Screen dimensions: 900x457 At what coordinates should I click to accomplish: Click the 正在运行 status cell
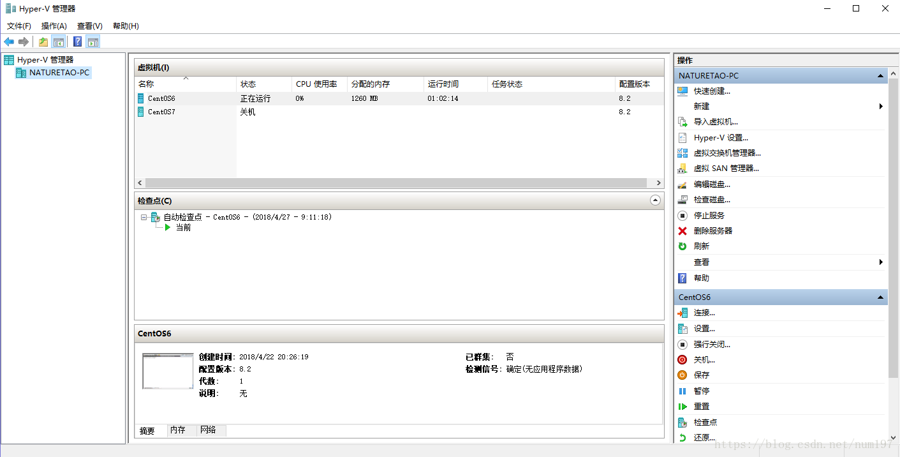(255, 98)
